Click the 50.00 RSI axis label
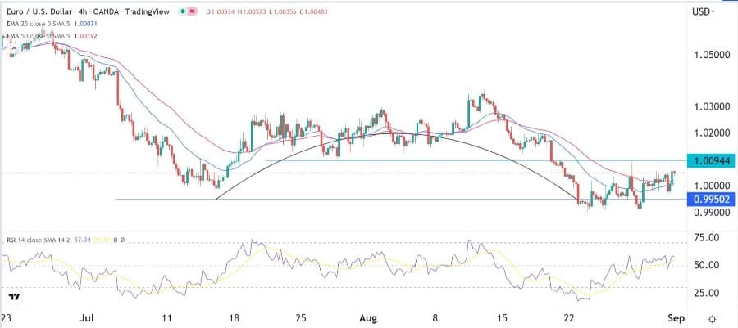Image resolution: width=738 pixels, height=328 pixels. [707, 265]
